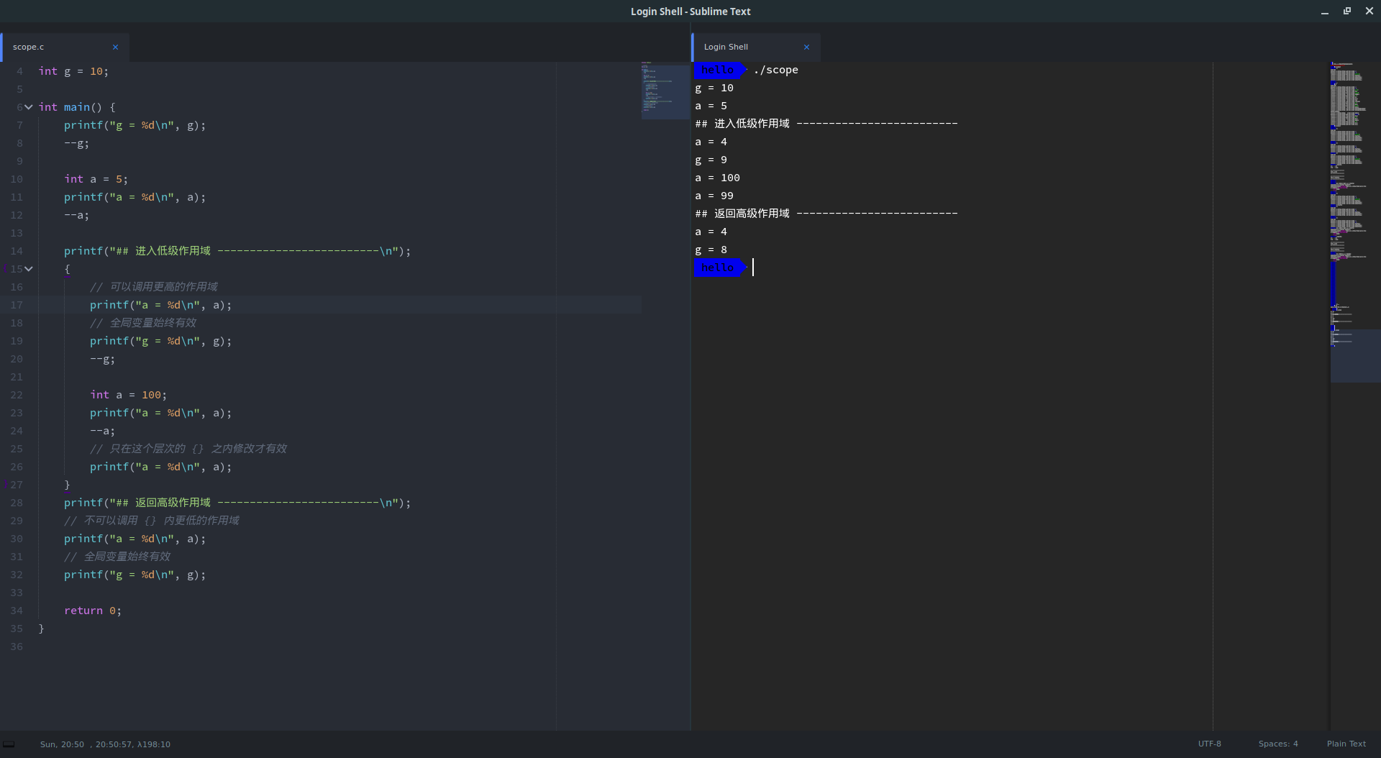Open the Plain Text syntax selector
The width and height of the screenshot is (1381, 758).
[x=1346, y=744]
